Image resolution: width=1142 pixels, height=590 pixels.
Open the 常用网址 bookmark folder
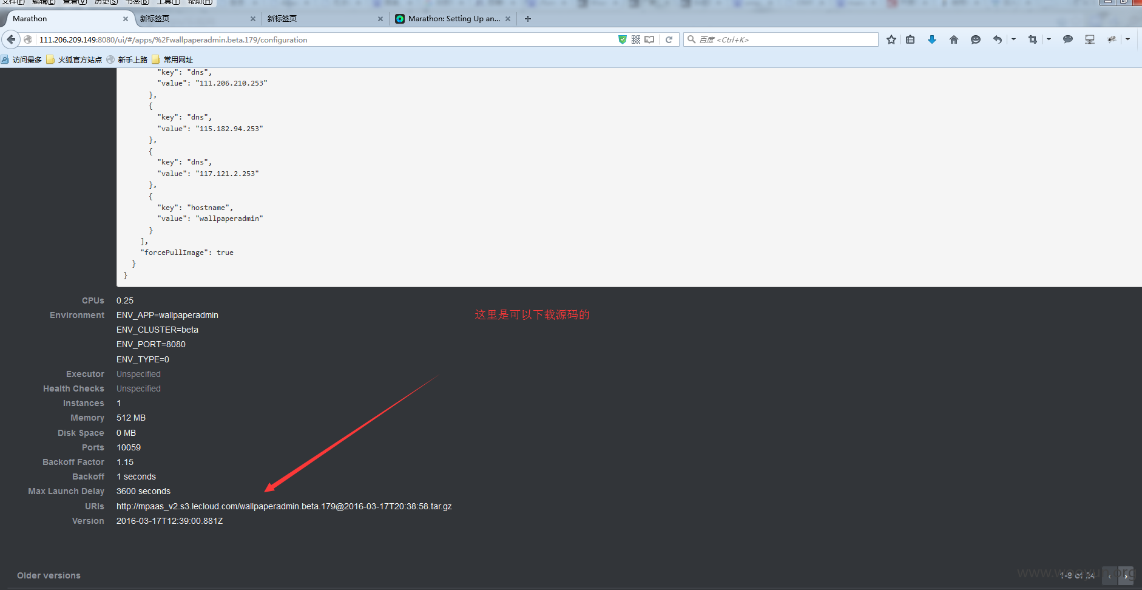172,59
